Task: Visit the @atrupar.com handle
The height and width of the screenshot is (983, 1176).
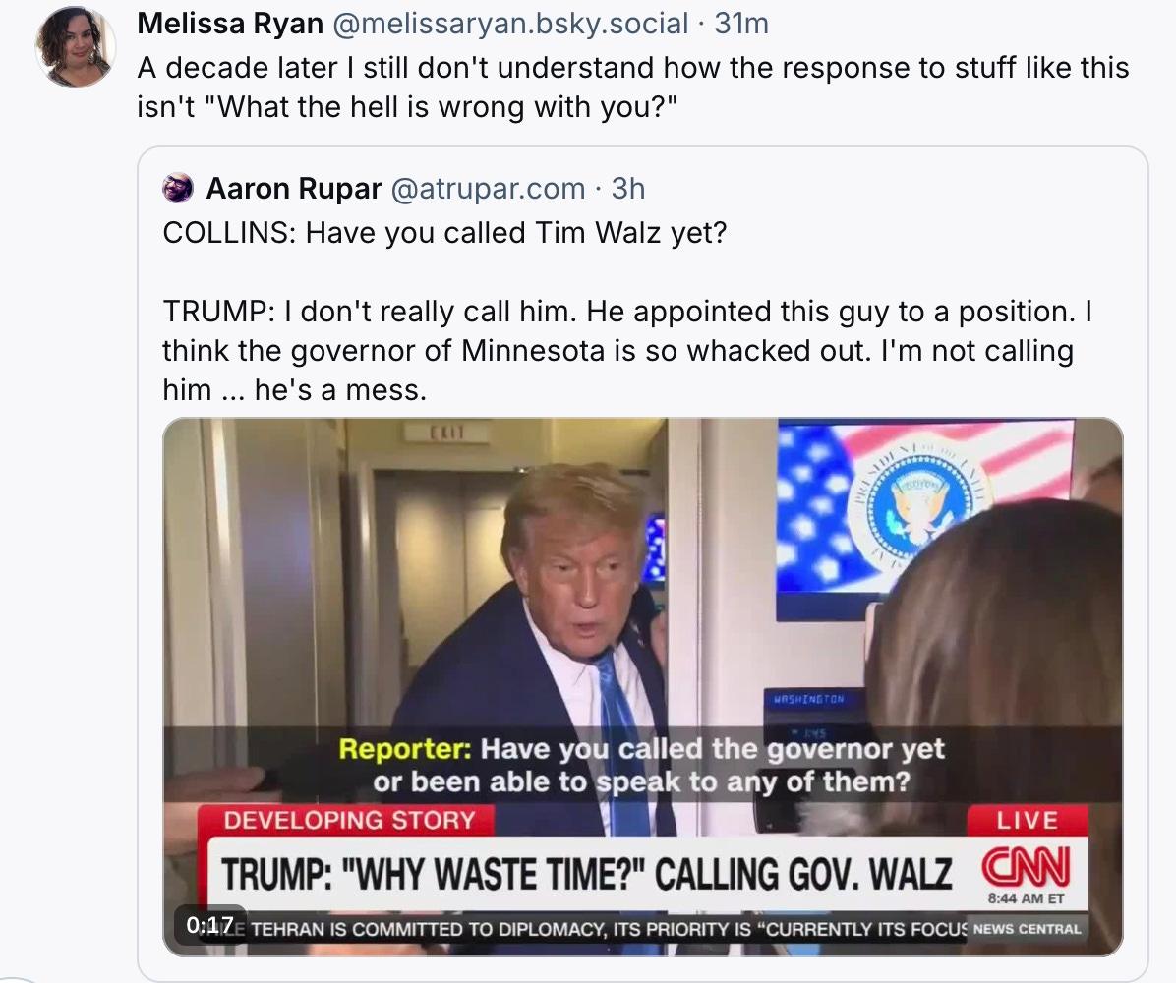Action: point(489,188)
